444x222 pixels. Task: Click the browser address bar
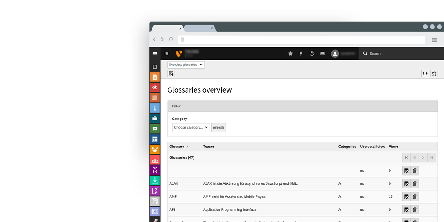point(301,40)
